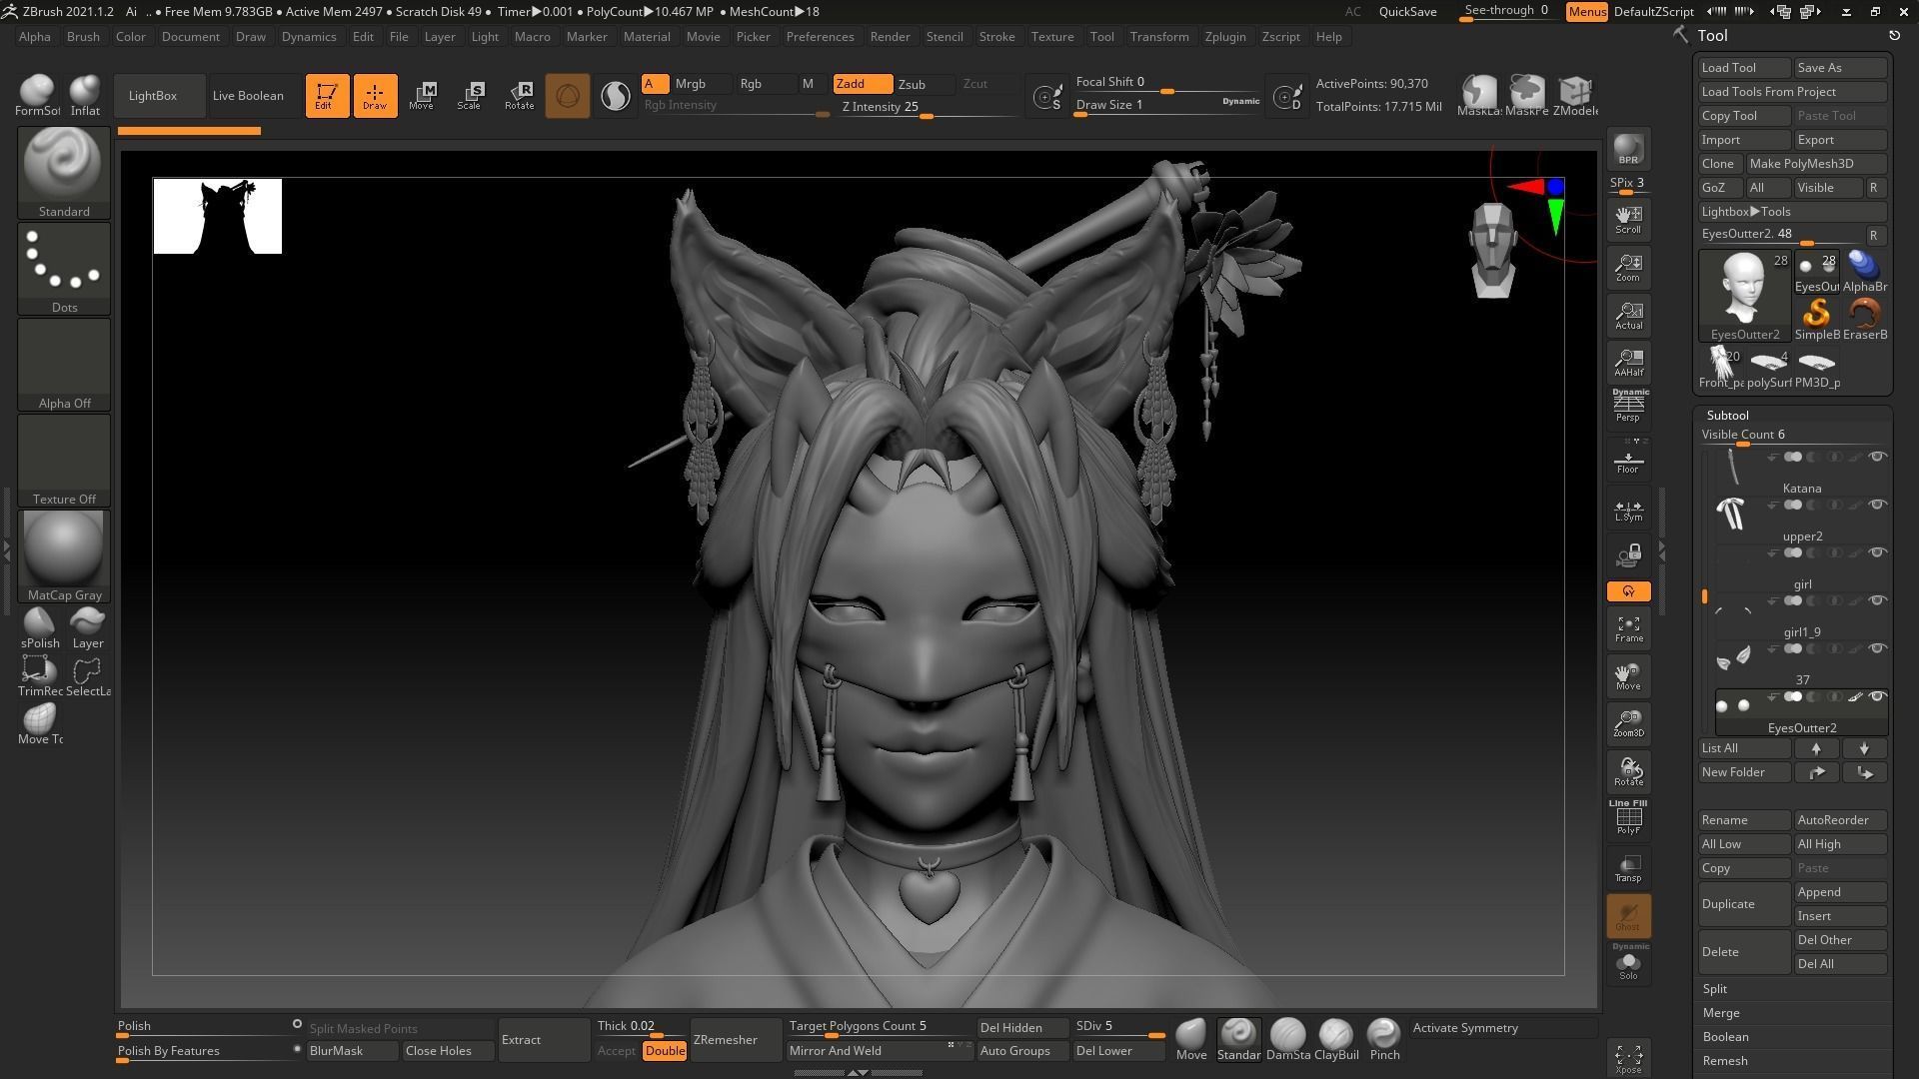Image resolution: width=1919 pixels, height=1079 pixels.
Task: Select the FormSoft brush
Action: (38, 95)
